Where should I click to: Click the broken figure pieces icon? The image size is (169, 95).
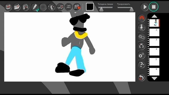point(142,65)
